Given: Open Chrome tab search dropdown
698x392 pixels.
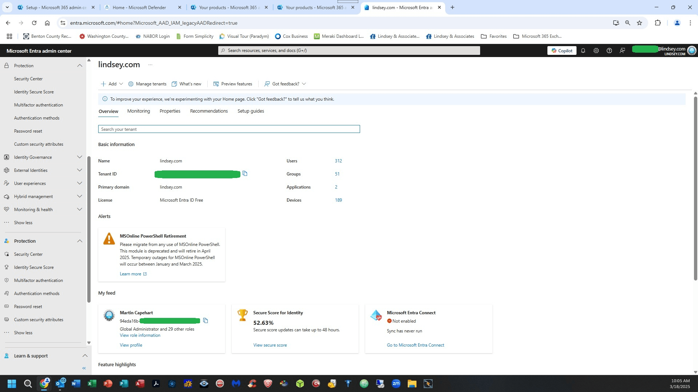Looking at the screenshot, I should 7,7.
